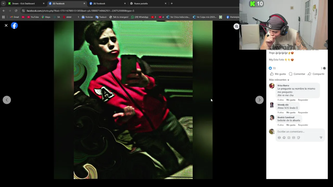This screenshot has width=333, height=187.
Task: Go back in browser history
Action: point(4,11)
